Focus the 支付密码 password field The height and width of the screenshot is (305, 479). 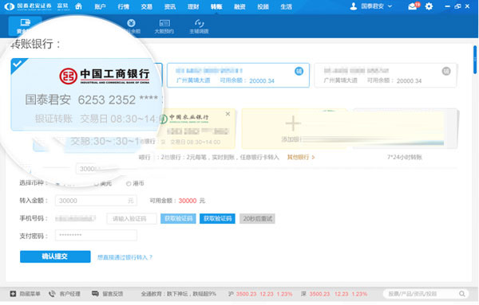click(x=96, y=235)
